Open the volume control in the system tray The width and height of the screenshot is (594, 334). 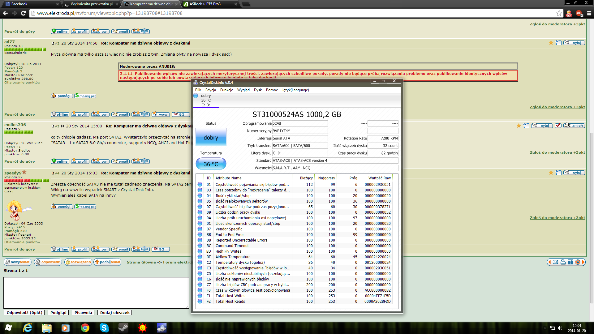pos(560,328)
